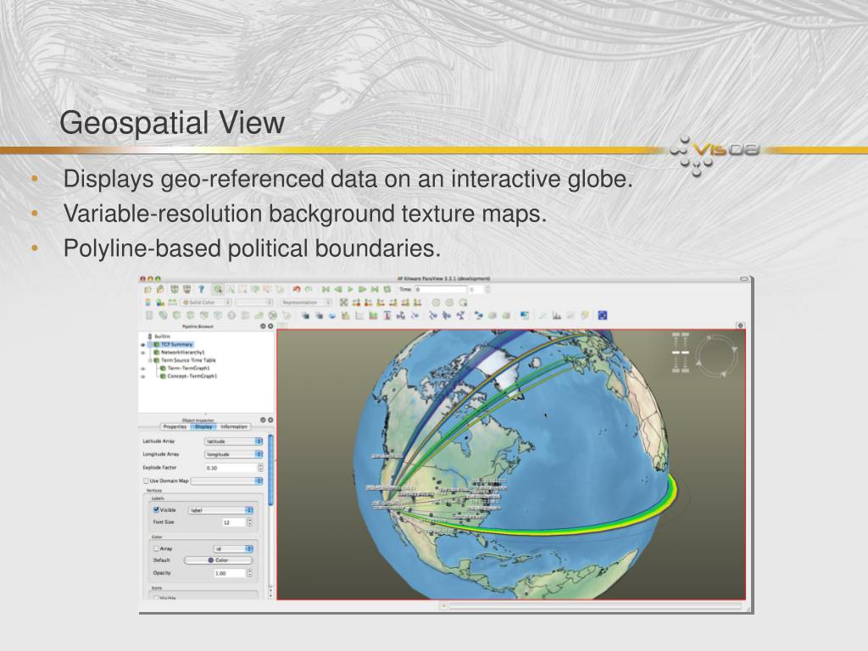Open the Representation dropdown

(306, 303)
